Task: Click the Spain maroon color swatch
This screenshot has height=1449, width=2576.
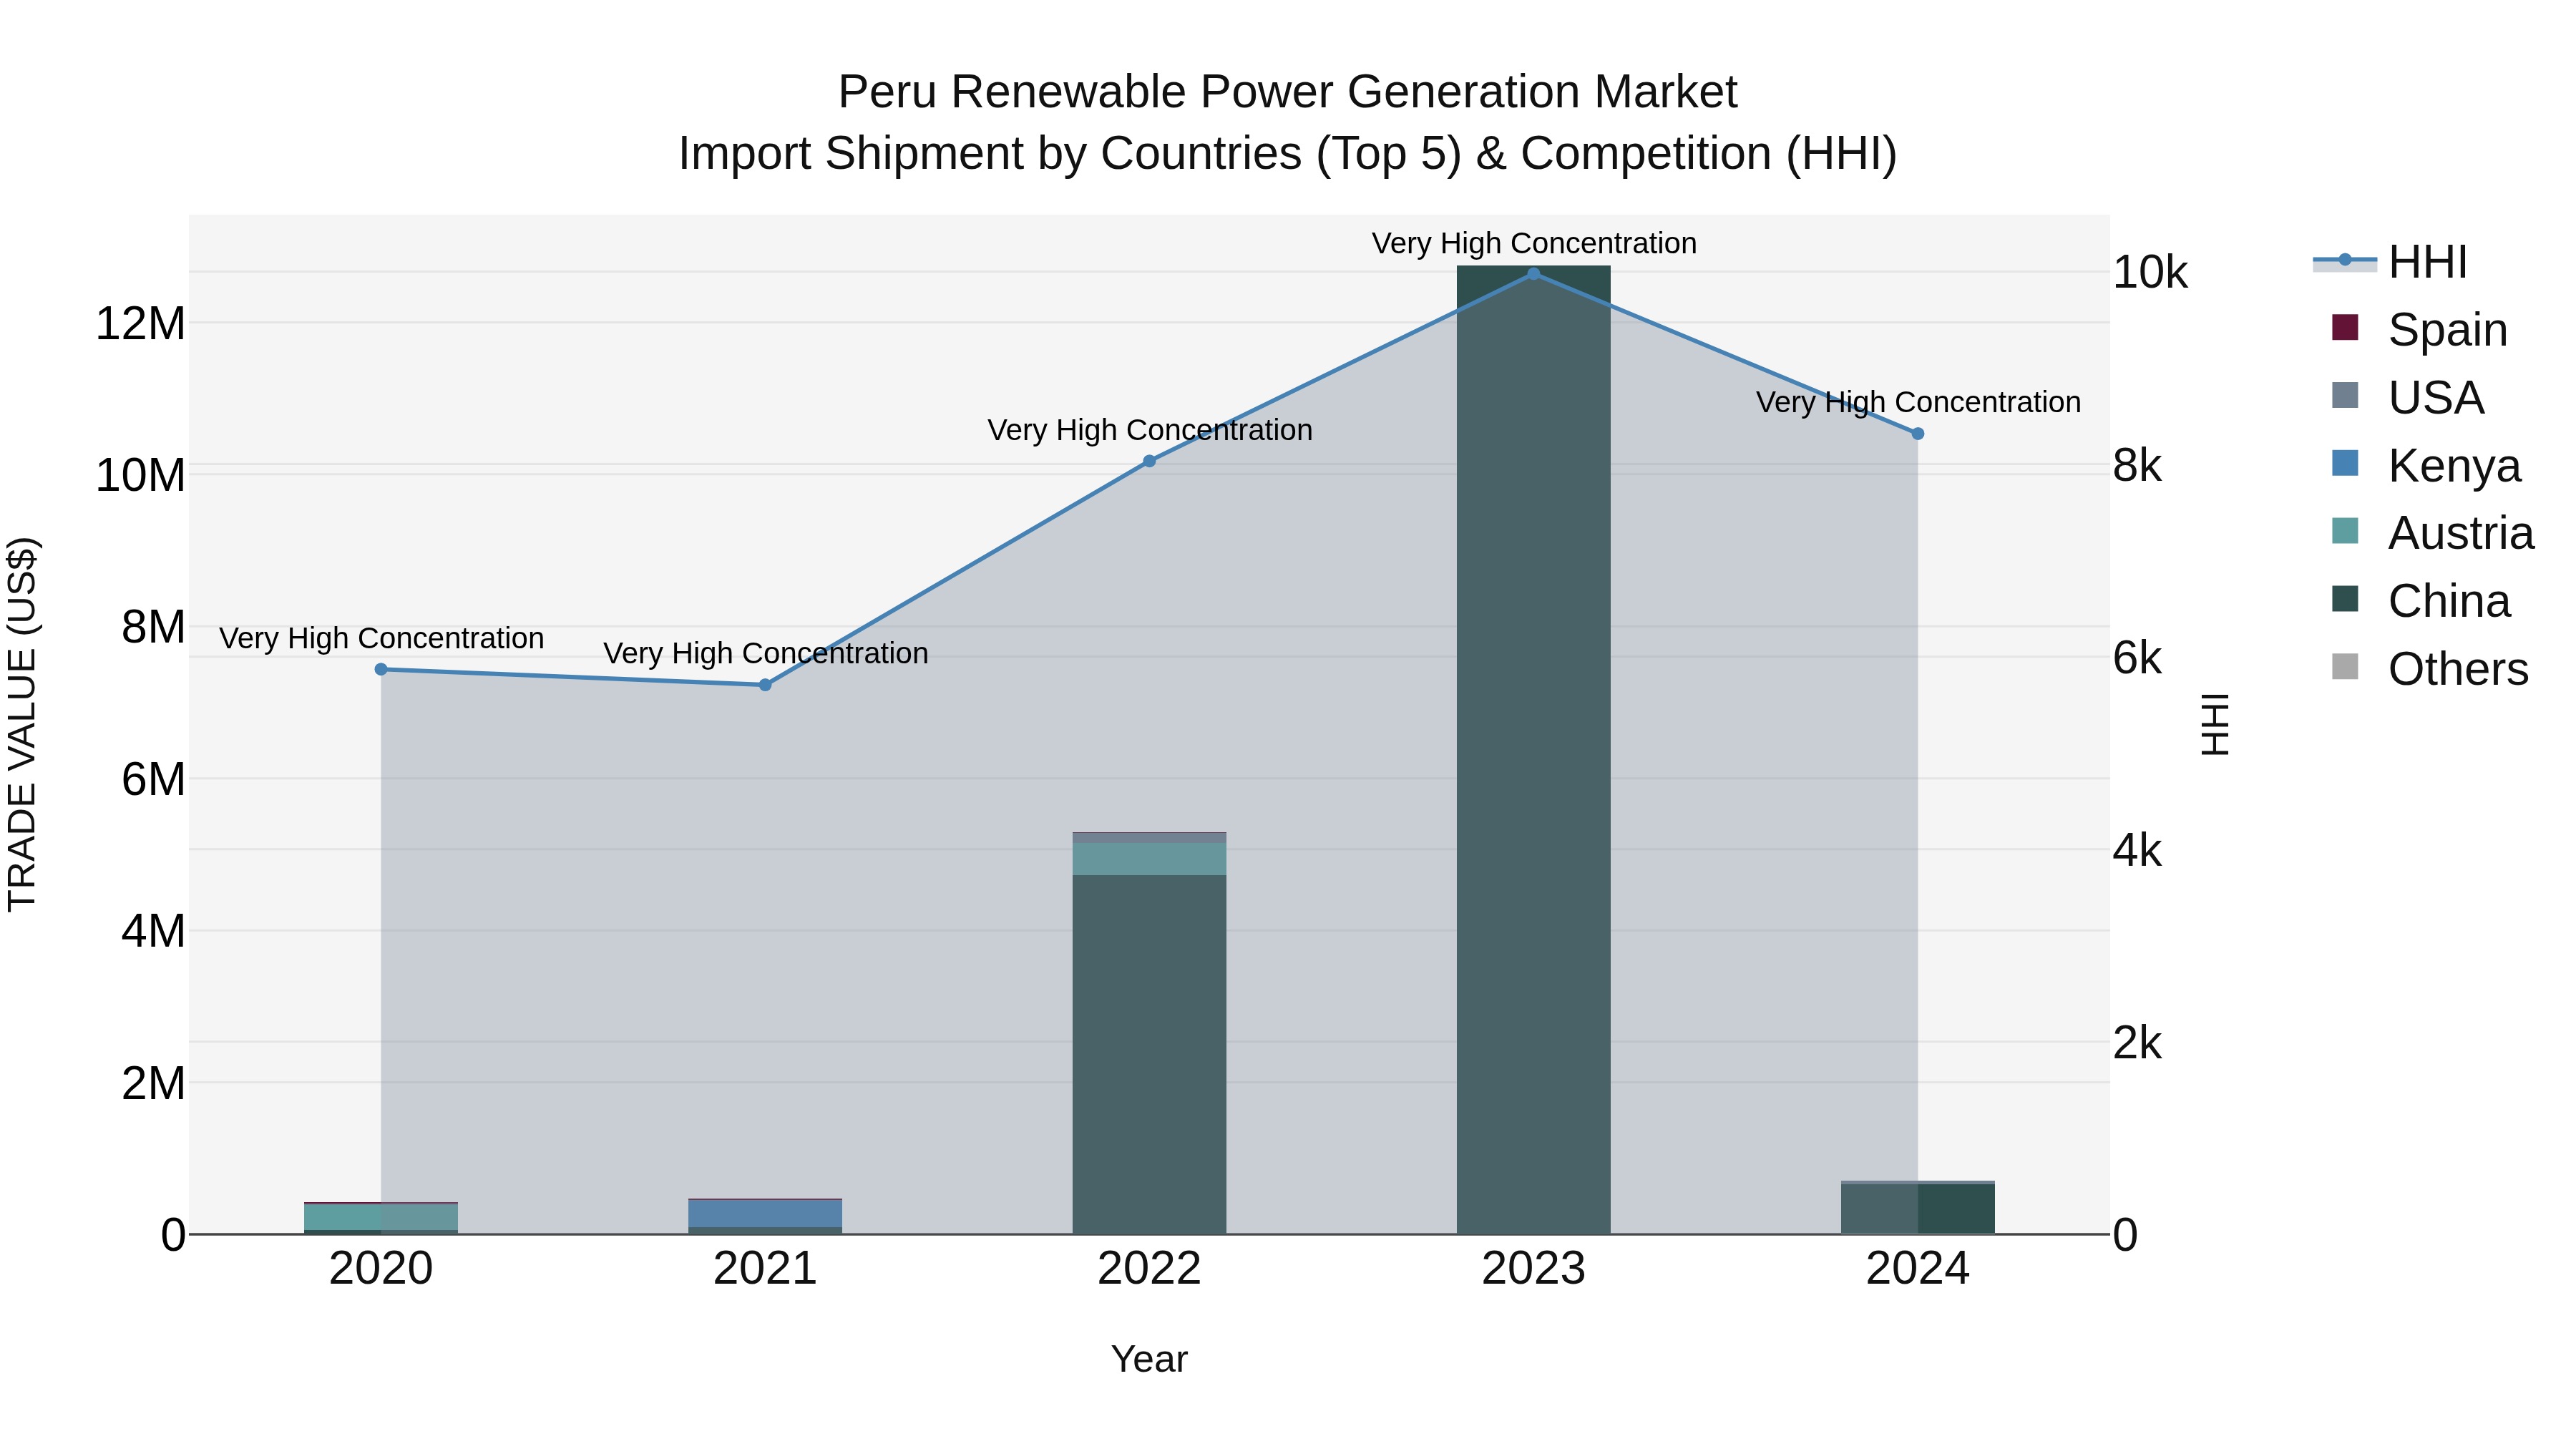Action: [x=2345, y=327]
